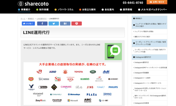The width and height of the screenshot is (176, 106).
Task: Click the PHILIPS logo
Action: click(x=113, y=87)
